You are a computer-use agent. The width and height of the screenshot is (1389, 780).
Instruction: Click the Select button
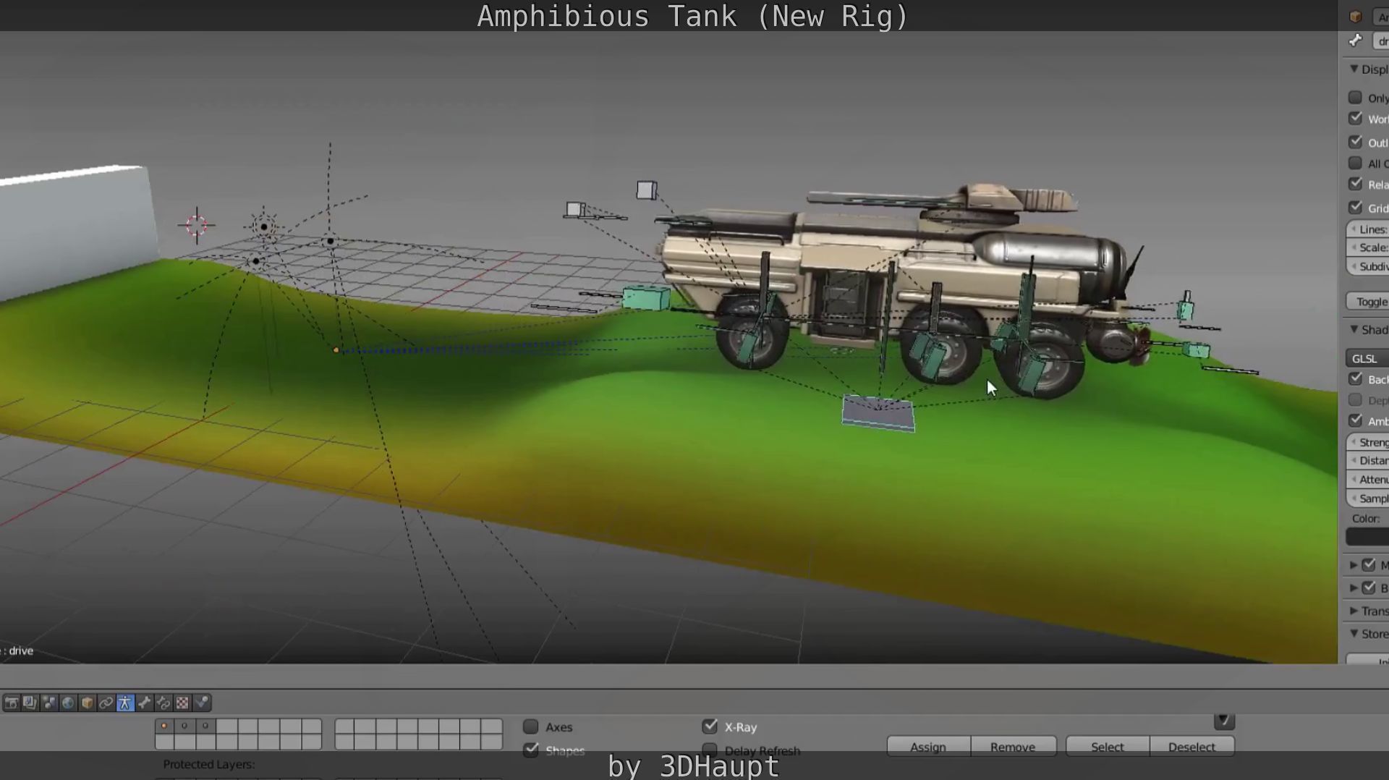click(x=1108, y=747)
